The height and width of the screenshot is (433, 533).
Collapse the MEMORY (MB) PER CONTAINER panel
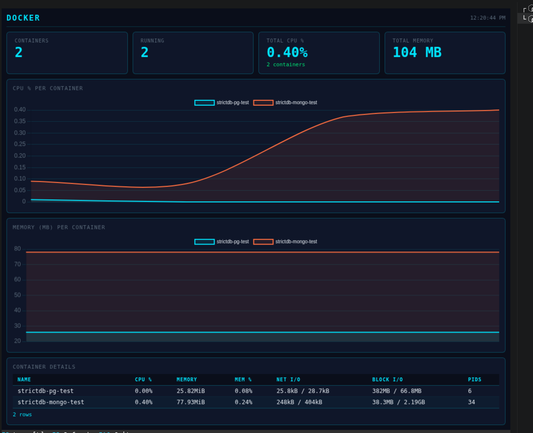tap(59, 227)
